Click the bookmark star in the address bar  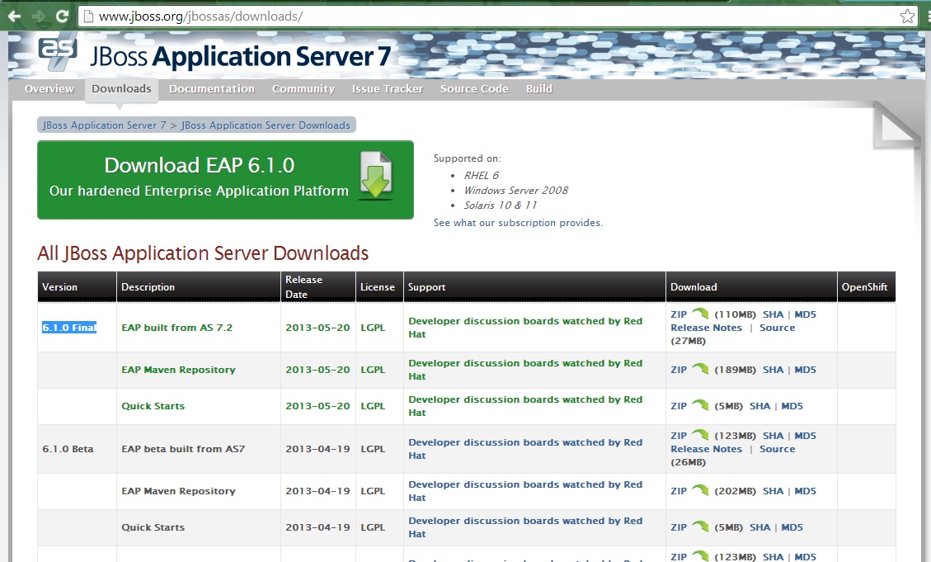click(x=907, y=15)
